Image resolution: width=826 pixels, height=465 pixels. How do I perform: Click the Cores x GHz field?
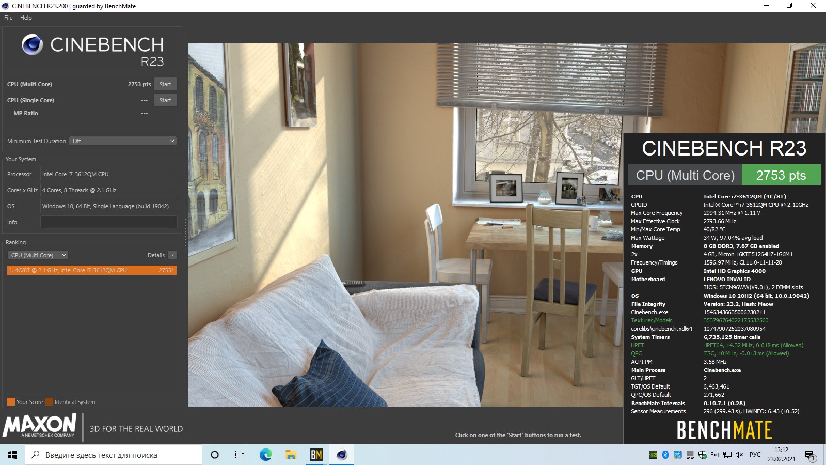(x=108, y=190)
